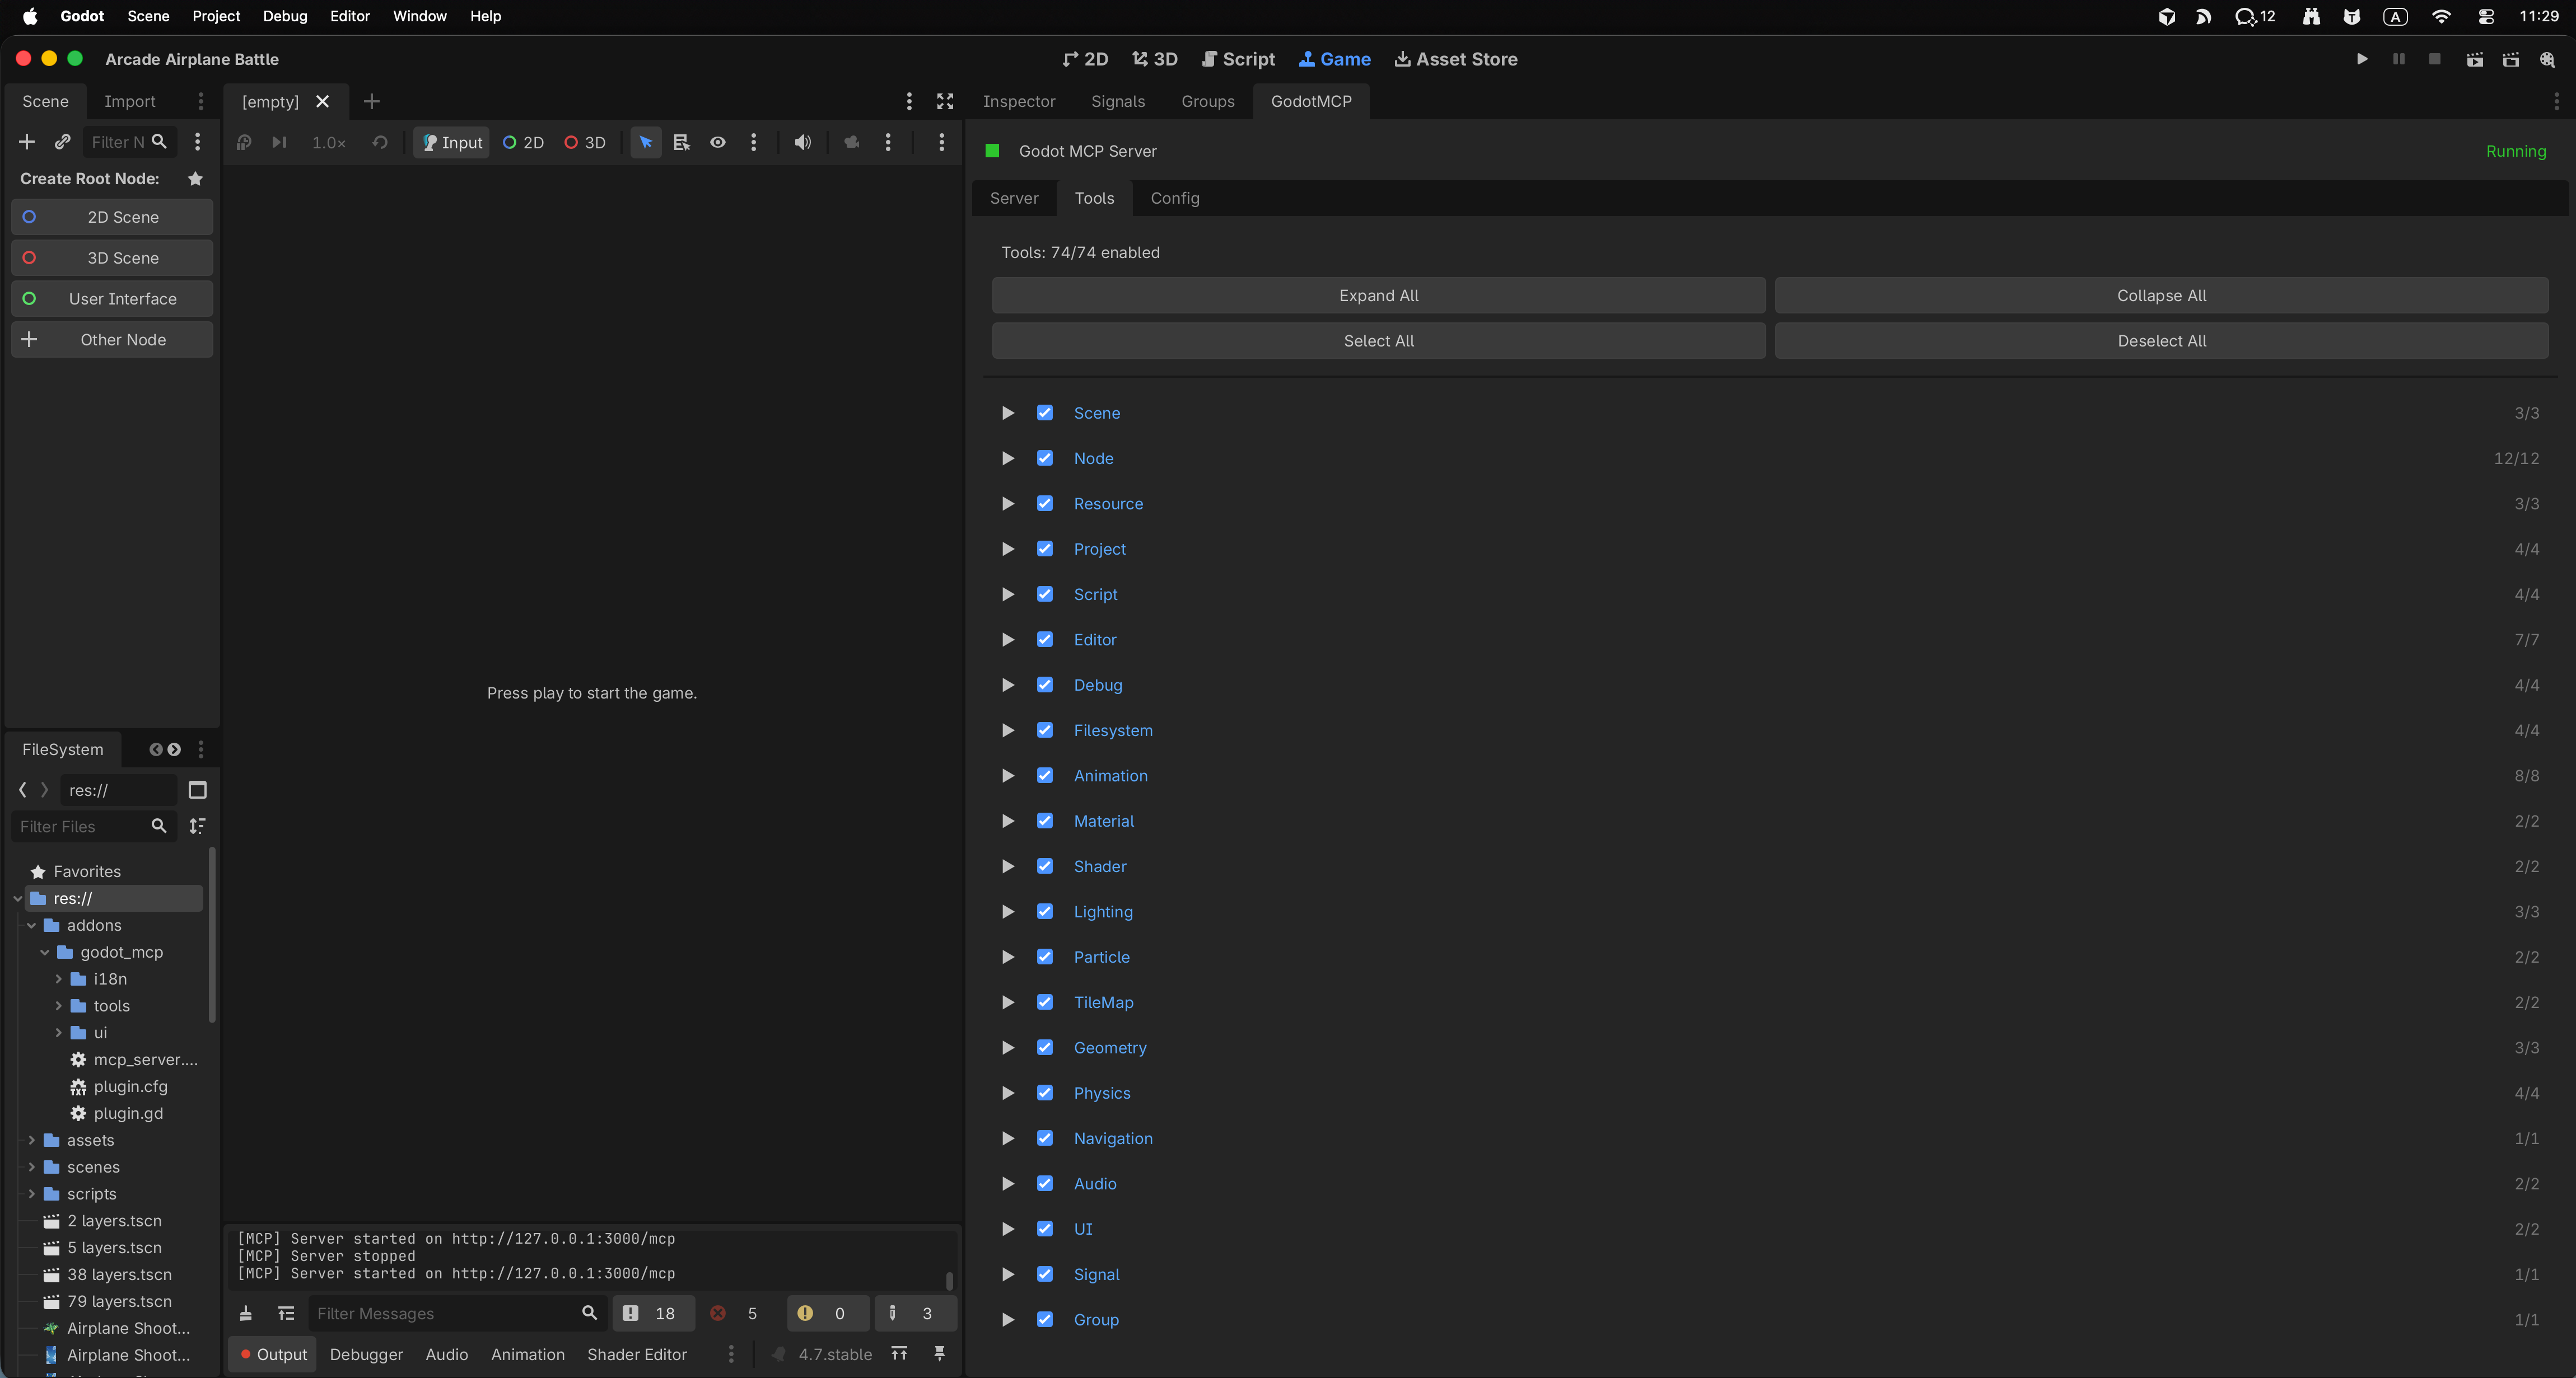Expand the Filesystem tools category
The width and height of the screenshot is (2576, 1378).
[x=1008, y=730]
